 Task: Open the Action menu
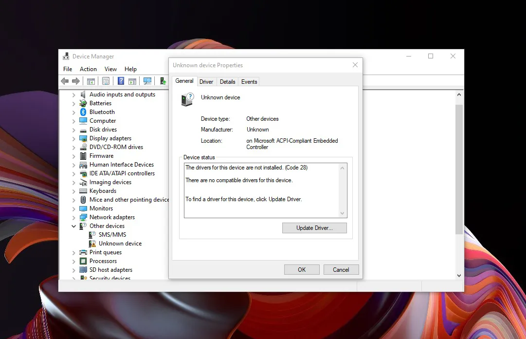point(88,69)
